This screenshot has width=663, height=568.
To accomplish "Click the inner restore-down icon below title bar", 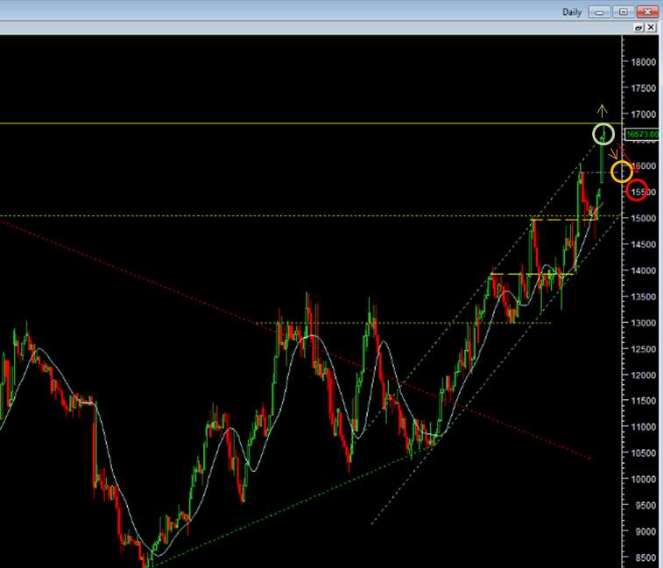I will [x=638, y=28].
